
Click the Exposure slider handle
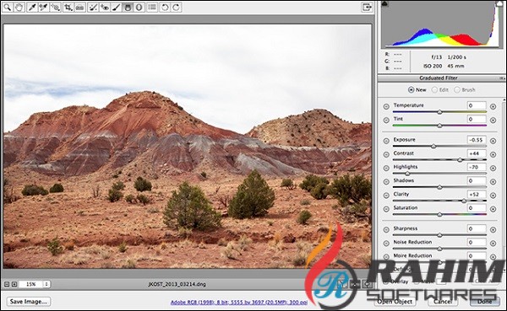click(433, 146)
